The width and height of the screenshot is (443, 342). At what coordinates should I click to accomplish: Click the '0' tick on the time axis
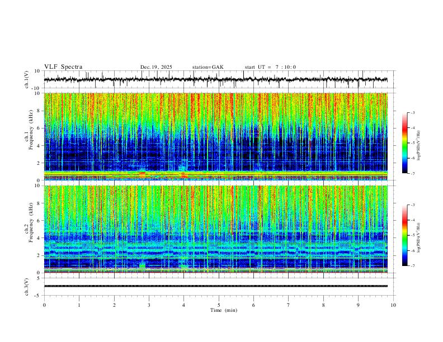tap(44, 305)
